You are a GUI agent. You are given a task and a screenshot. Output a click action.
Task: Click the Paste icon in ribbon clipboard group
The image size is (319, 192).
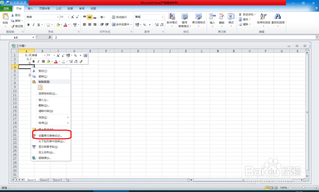(5, 17)
